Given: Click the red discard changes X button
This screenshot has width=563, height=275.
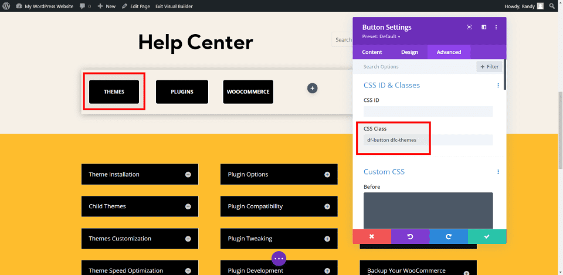Looking at the screenshot, I should coord(371,236).
